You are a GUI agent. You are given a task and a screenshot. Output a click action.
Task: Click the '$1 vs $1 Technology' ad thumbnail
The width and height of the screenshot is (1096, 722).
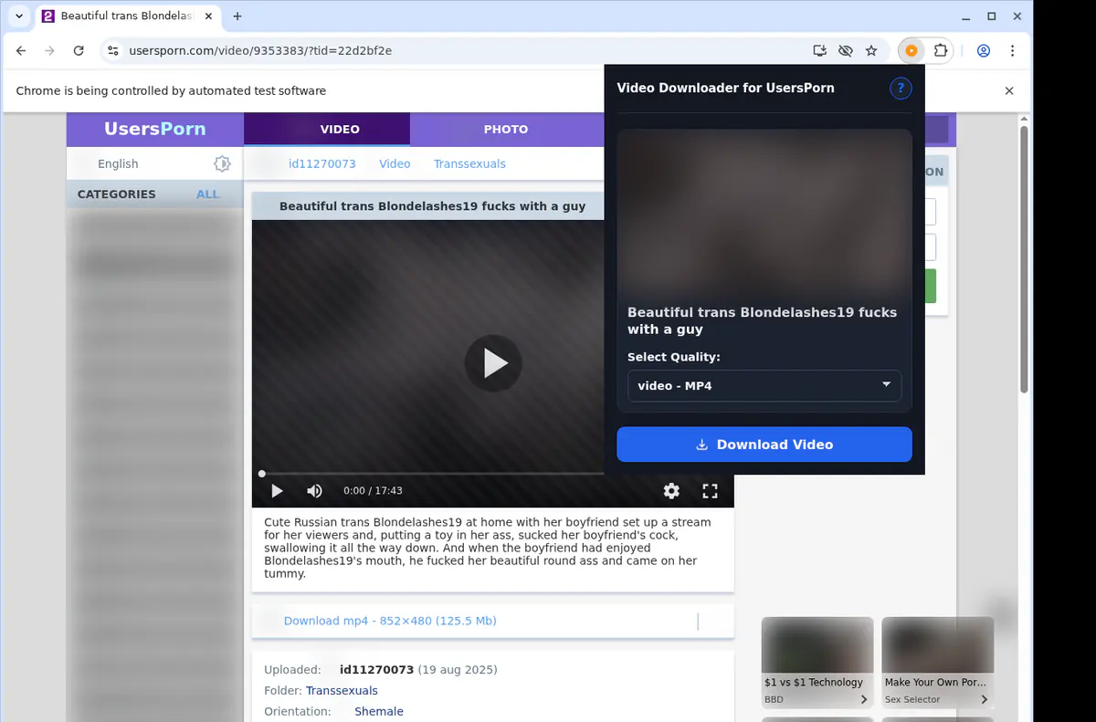pos(817,646)
